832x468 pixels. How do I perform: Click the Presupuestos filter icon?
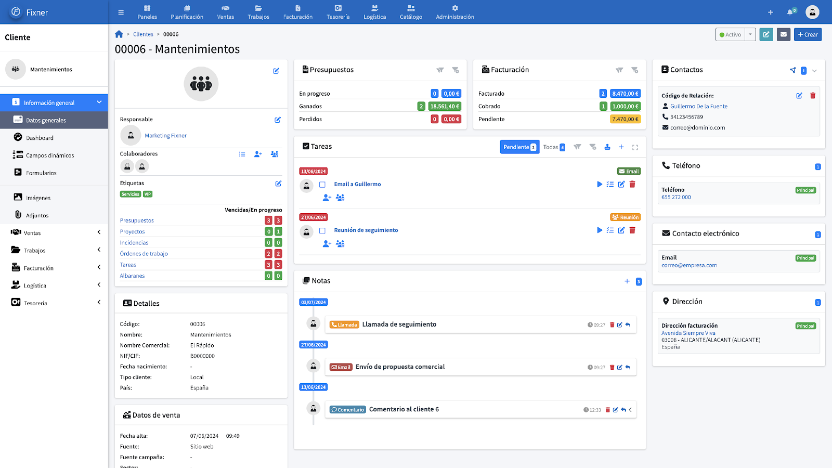tap(440, 70)
